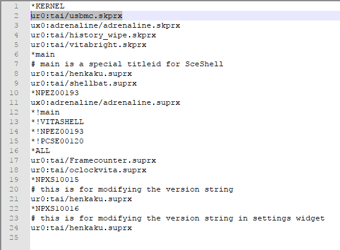The width and height of the screenshot is (340, 250).
Task: Click the *ALL section header
Action: click(x=40, y=151)
